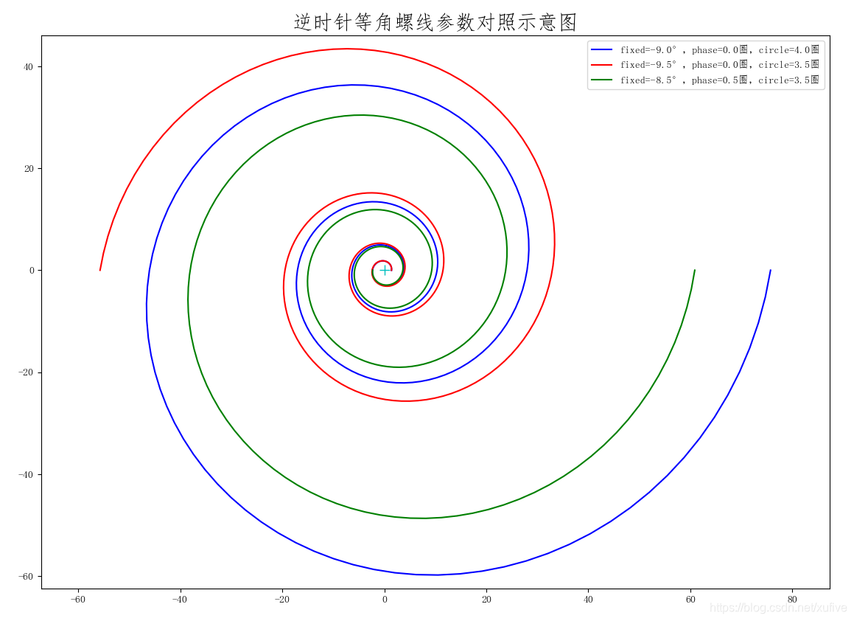Click the x-axis tick label -60
Screen dimensions: 854x621
pyautogui.click(x=78, y=600)
